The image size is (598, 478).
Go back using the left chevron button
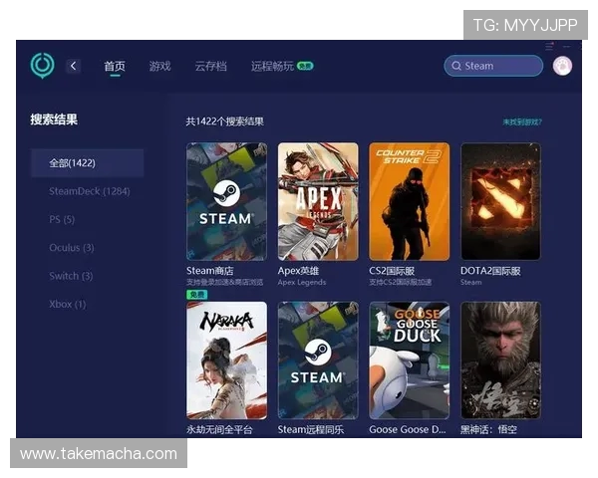(x=73, y=66)
